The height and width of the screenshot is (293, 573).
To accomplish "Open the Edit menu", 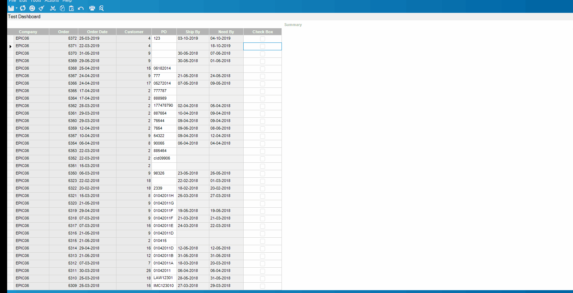I will (23, 1).
